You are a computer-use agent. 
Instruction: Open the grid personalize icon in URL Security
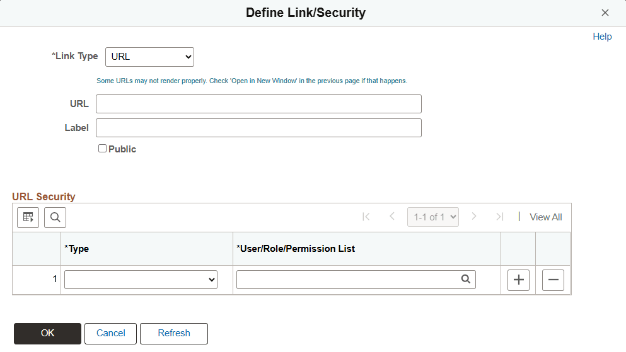click(x=28, y=217)
